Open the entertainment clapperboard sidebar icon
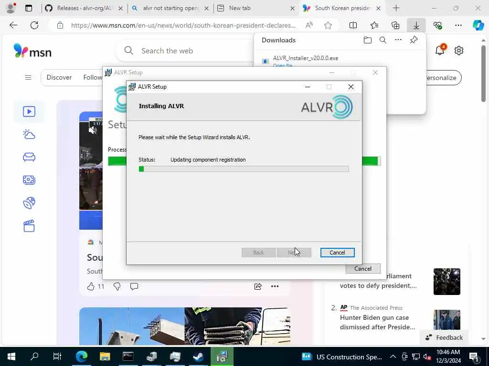Viewport: 489px width, 366px height. coord(29,226)
